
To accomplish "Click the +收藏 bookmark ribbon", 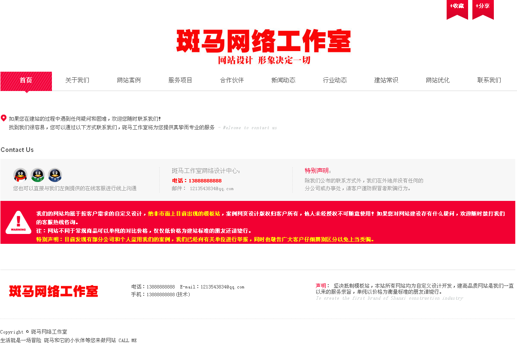I will pyautogui.click(x=457, y=8).
